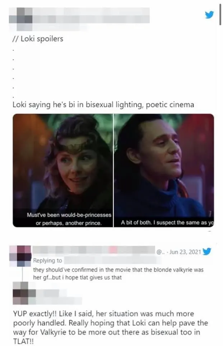Open the right image with 'A bit of both' subtitle
This screenshot has height=346, width=223.
(164, 170)
